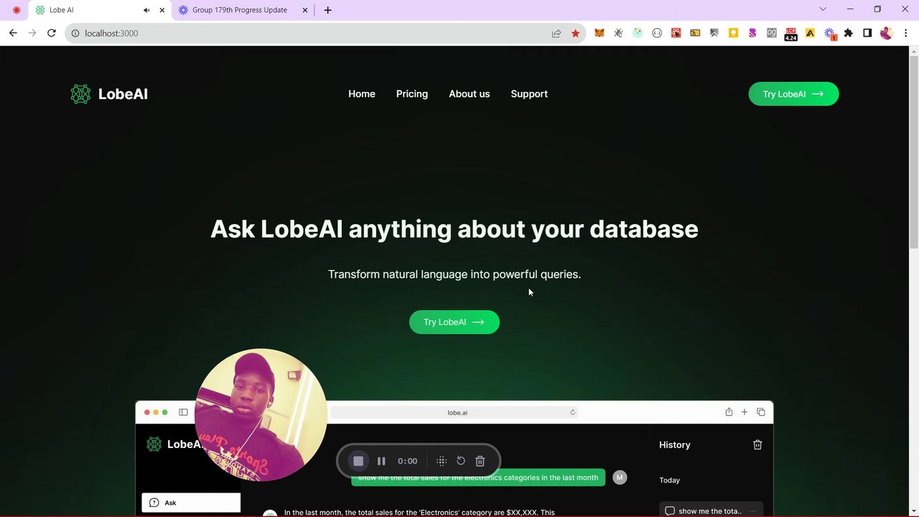The image size is (919, 517).
Task: View site information for localhost
Action: coord(75,33)
